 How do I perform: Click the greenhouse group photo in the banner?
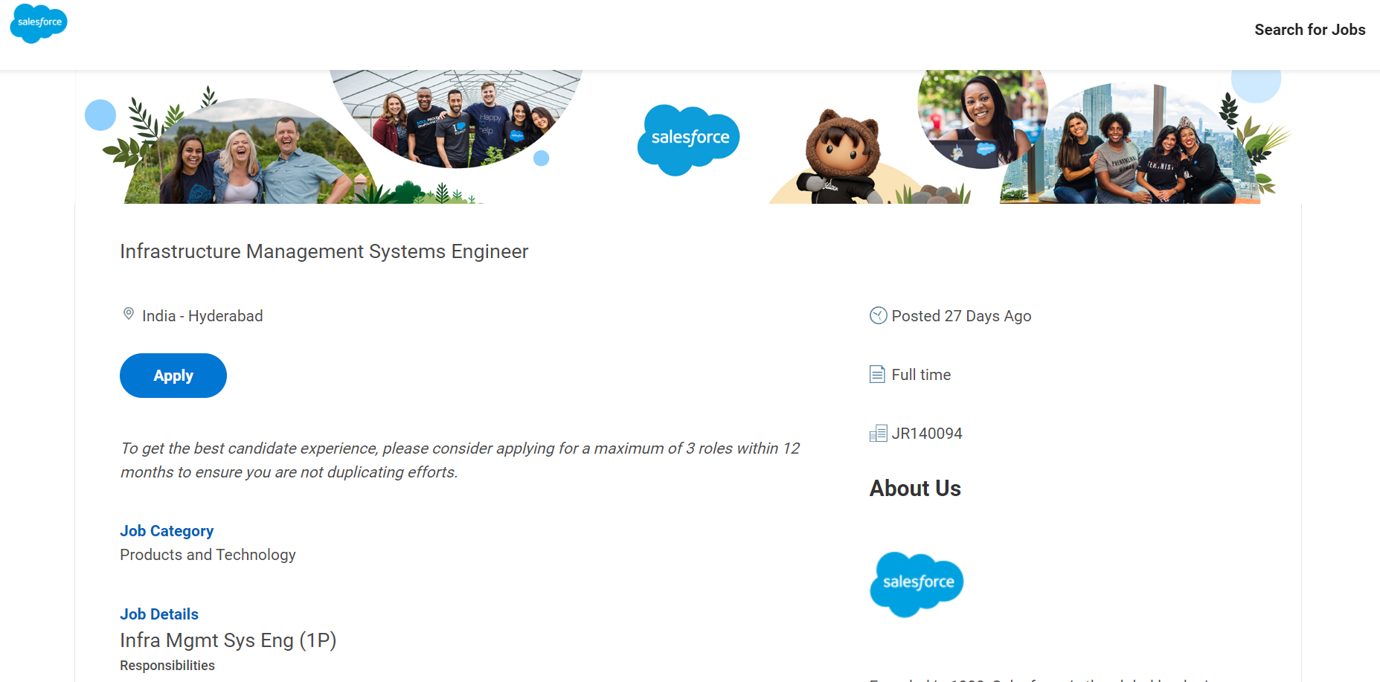455,119
